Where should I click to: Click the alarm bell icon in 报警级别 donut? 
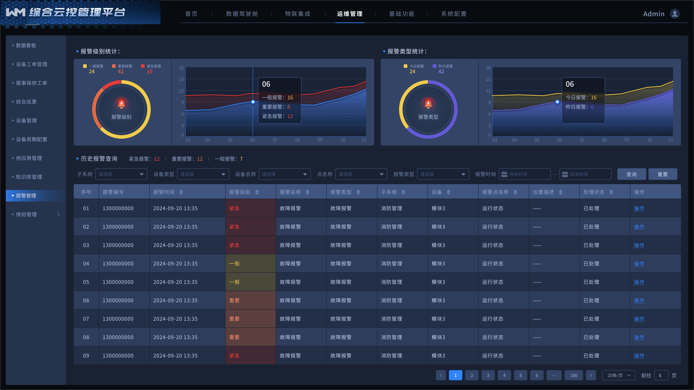121,104
